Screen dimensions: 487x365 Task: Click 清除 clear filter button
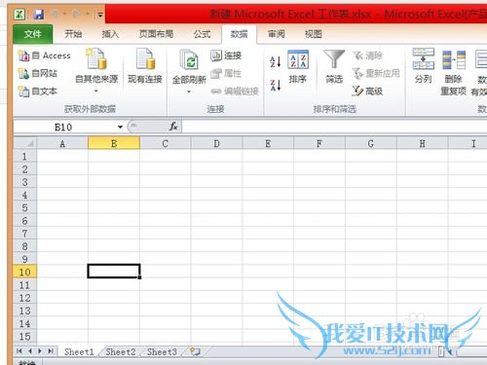(x=368, y=55)
